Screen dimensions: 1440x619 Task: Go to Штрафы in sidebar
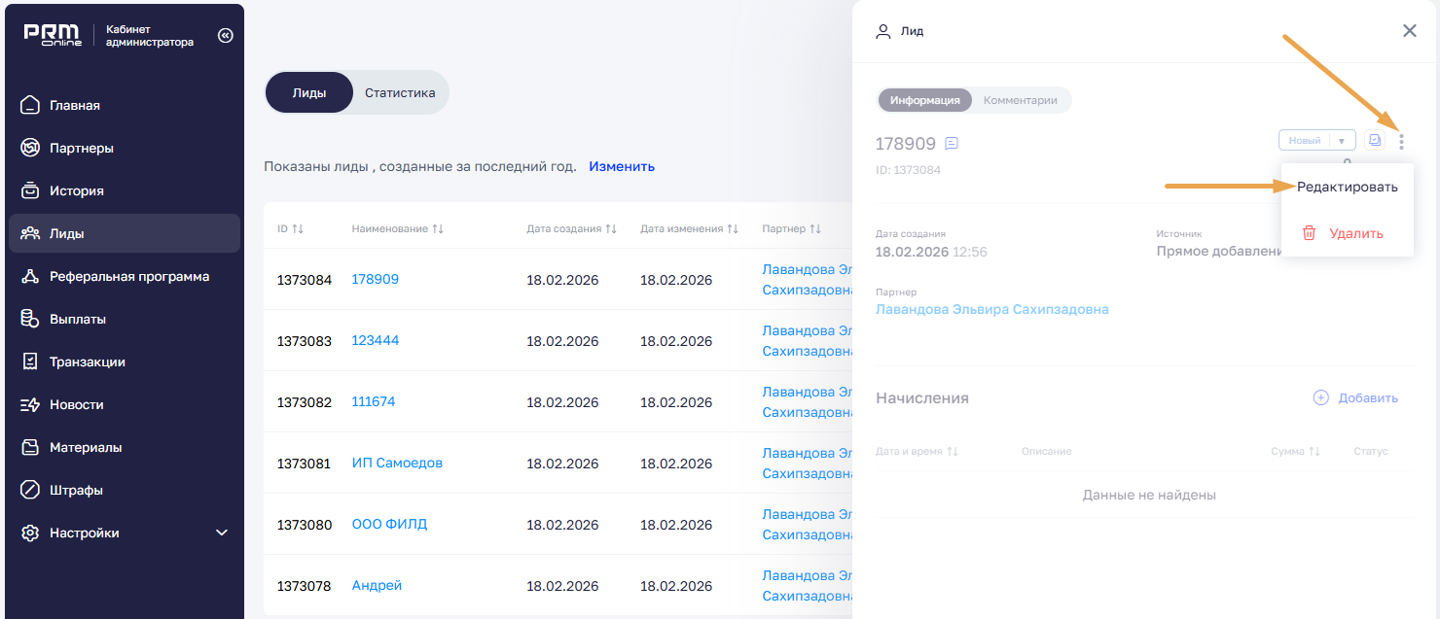coord(76,491)
